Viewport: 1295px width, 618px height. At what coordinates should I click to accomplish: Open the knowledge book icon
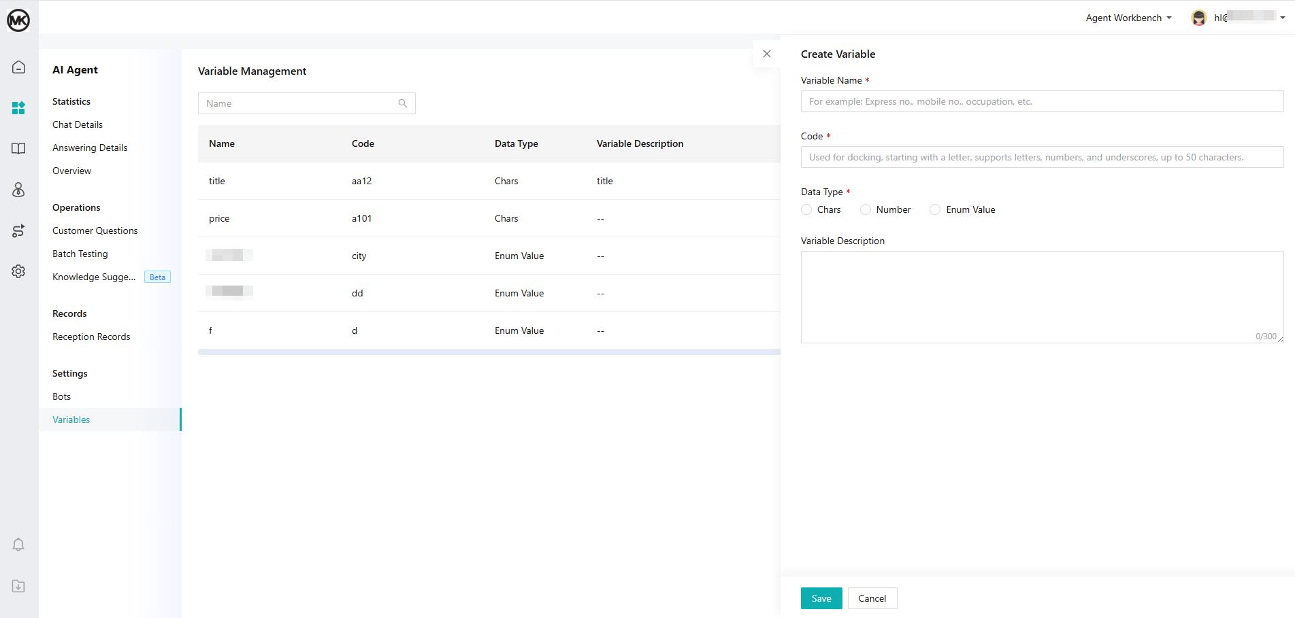[x=18, y=148]
